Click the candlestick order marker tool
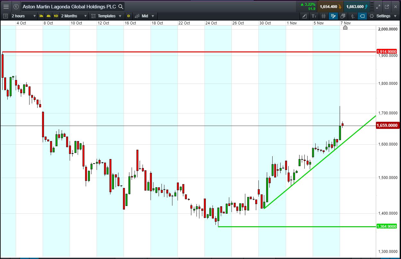Image resolution: width=401 pixels, height=259 pixels. tap(353, 16)
